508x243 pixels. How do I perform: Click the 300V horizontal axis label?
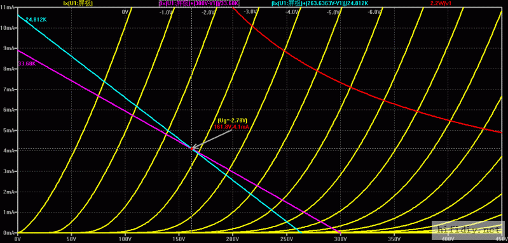click(x=340, y=239)
